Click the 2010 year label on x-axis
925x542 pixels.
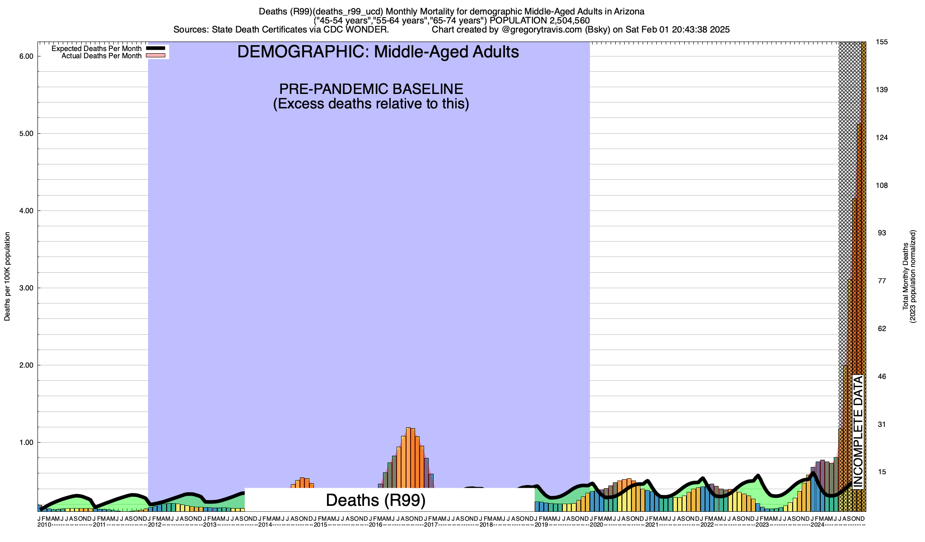pyautogui.click(x=44, y=525)
